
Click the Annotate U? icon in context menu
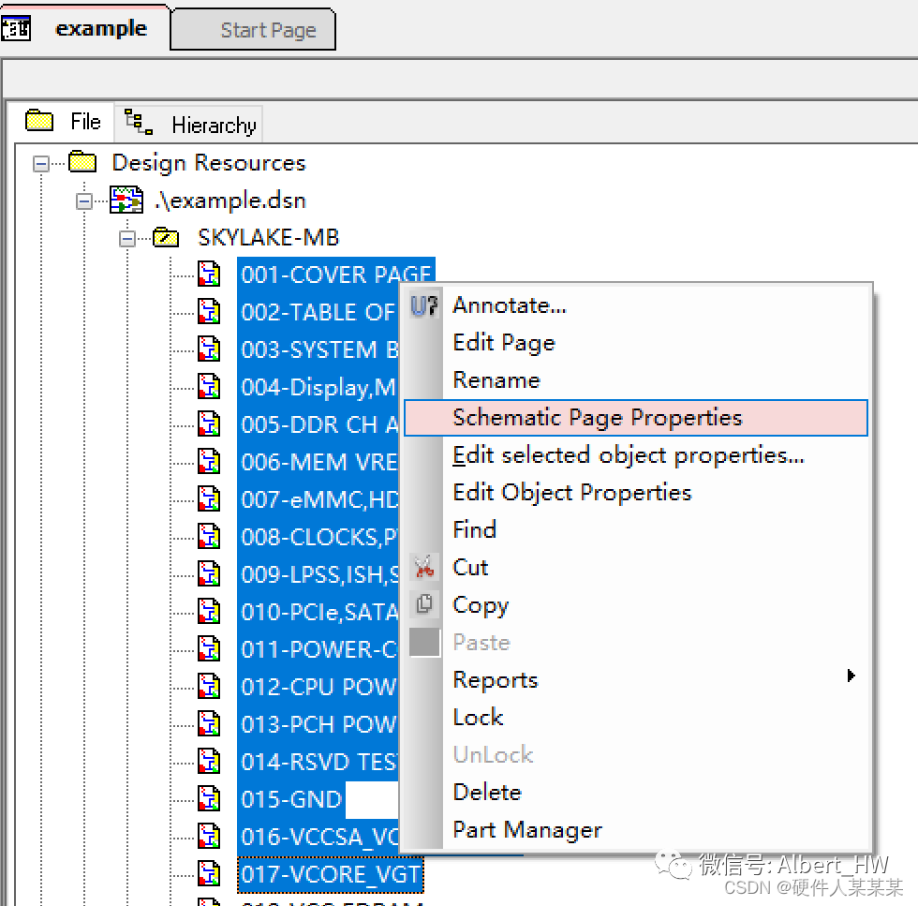click(424, 305)
